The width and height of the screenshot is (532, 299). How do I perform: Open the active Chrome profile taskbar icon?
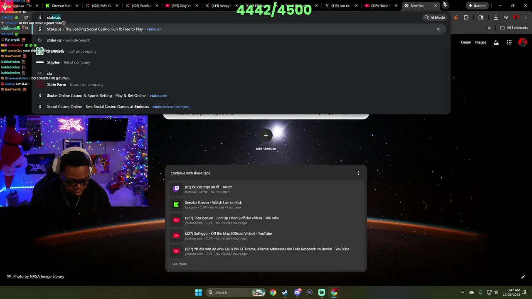pos(334,292)
